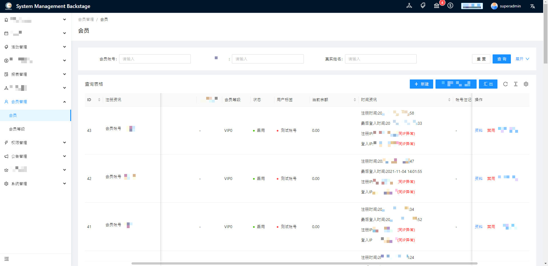Expand 活动管理 sidebar menu
The image size is (548, 266).
(x=35, y=47)
